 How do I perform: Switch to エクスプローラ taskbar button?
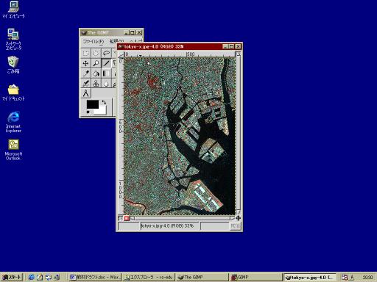(149, 277)
